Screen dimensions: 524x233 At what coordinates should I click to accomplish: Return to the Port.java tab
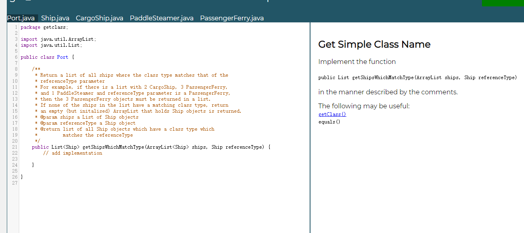point(22,18)
